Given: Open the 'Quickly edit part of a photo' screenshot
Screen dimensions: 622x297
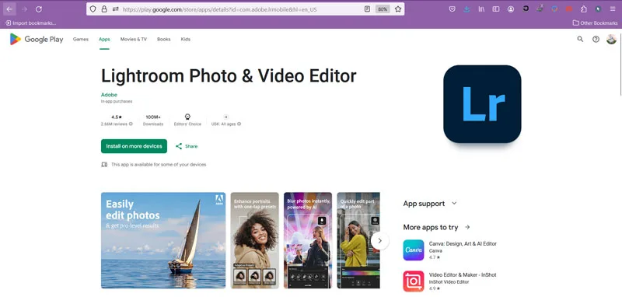Looking at the screenshot, I should [358, 240].
